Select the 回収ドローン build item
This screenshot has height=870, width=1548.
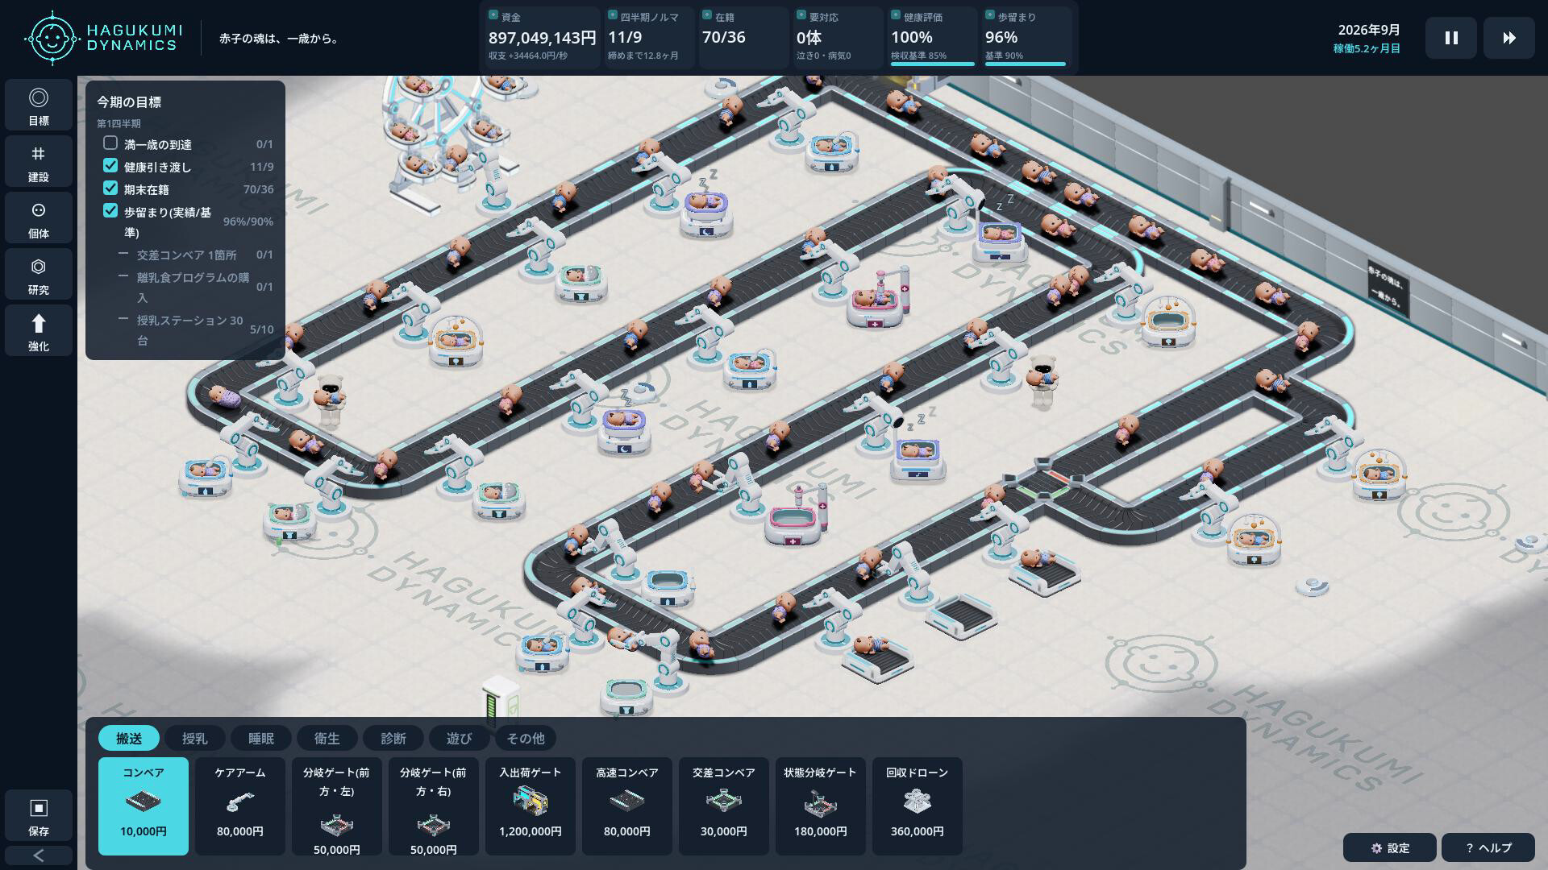918,806
